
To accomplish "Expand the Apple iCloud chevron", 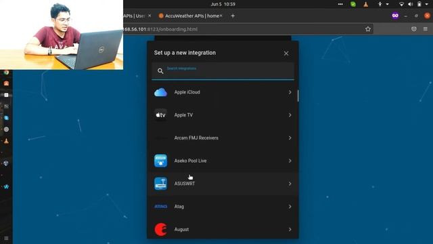I will point(290,92).
